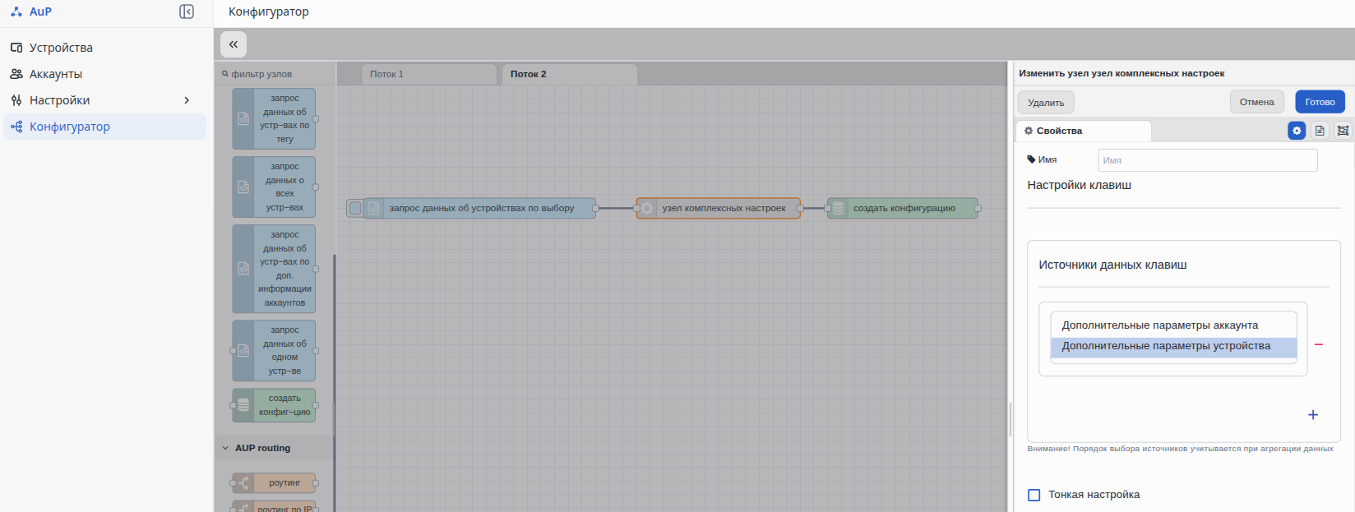Click file icon on palette по тегу node
This screenshot has height=512, width=1355.
pyautogui.click(x=243, y=119)
